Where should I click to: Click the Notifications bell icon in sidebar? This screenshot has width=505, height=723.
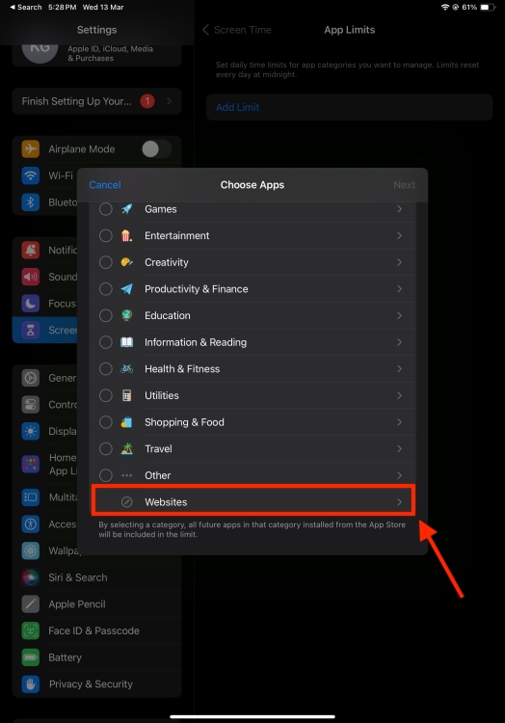[x=31, y=250]
